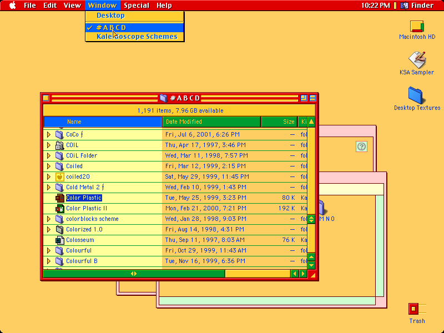Select the Color Plastic II file name
This screenshot has width=444, height=333.
87,209
